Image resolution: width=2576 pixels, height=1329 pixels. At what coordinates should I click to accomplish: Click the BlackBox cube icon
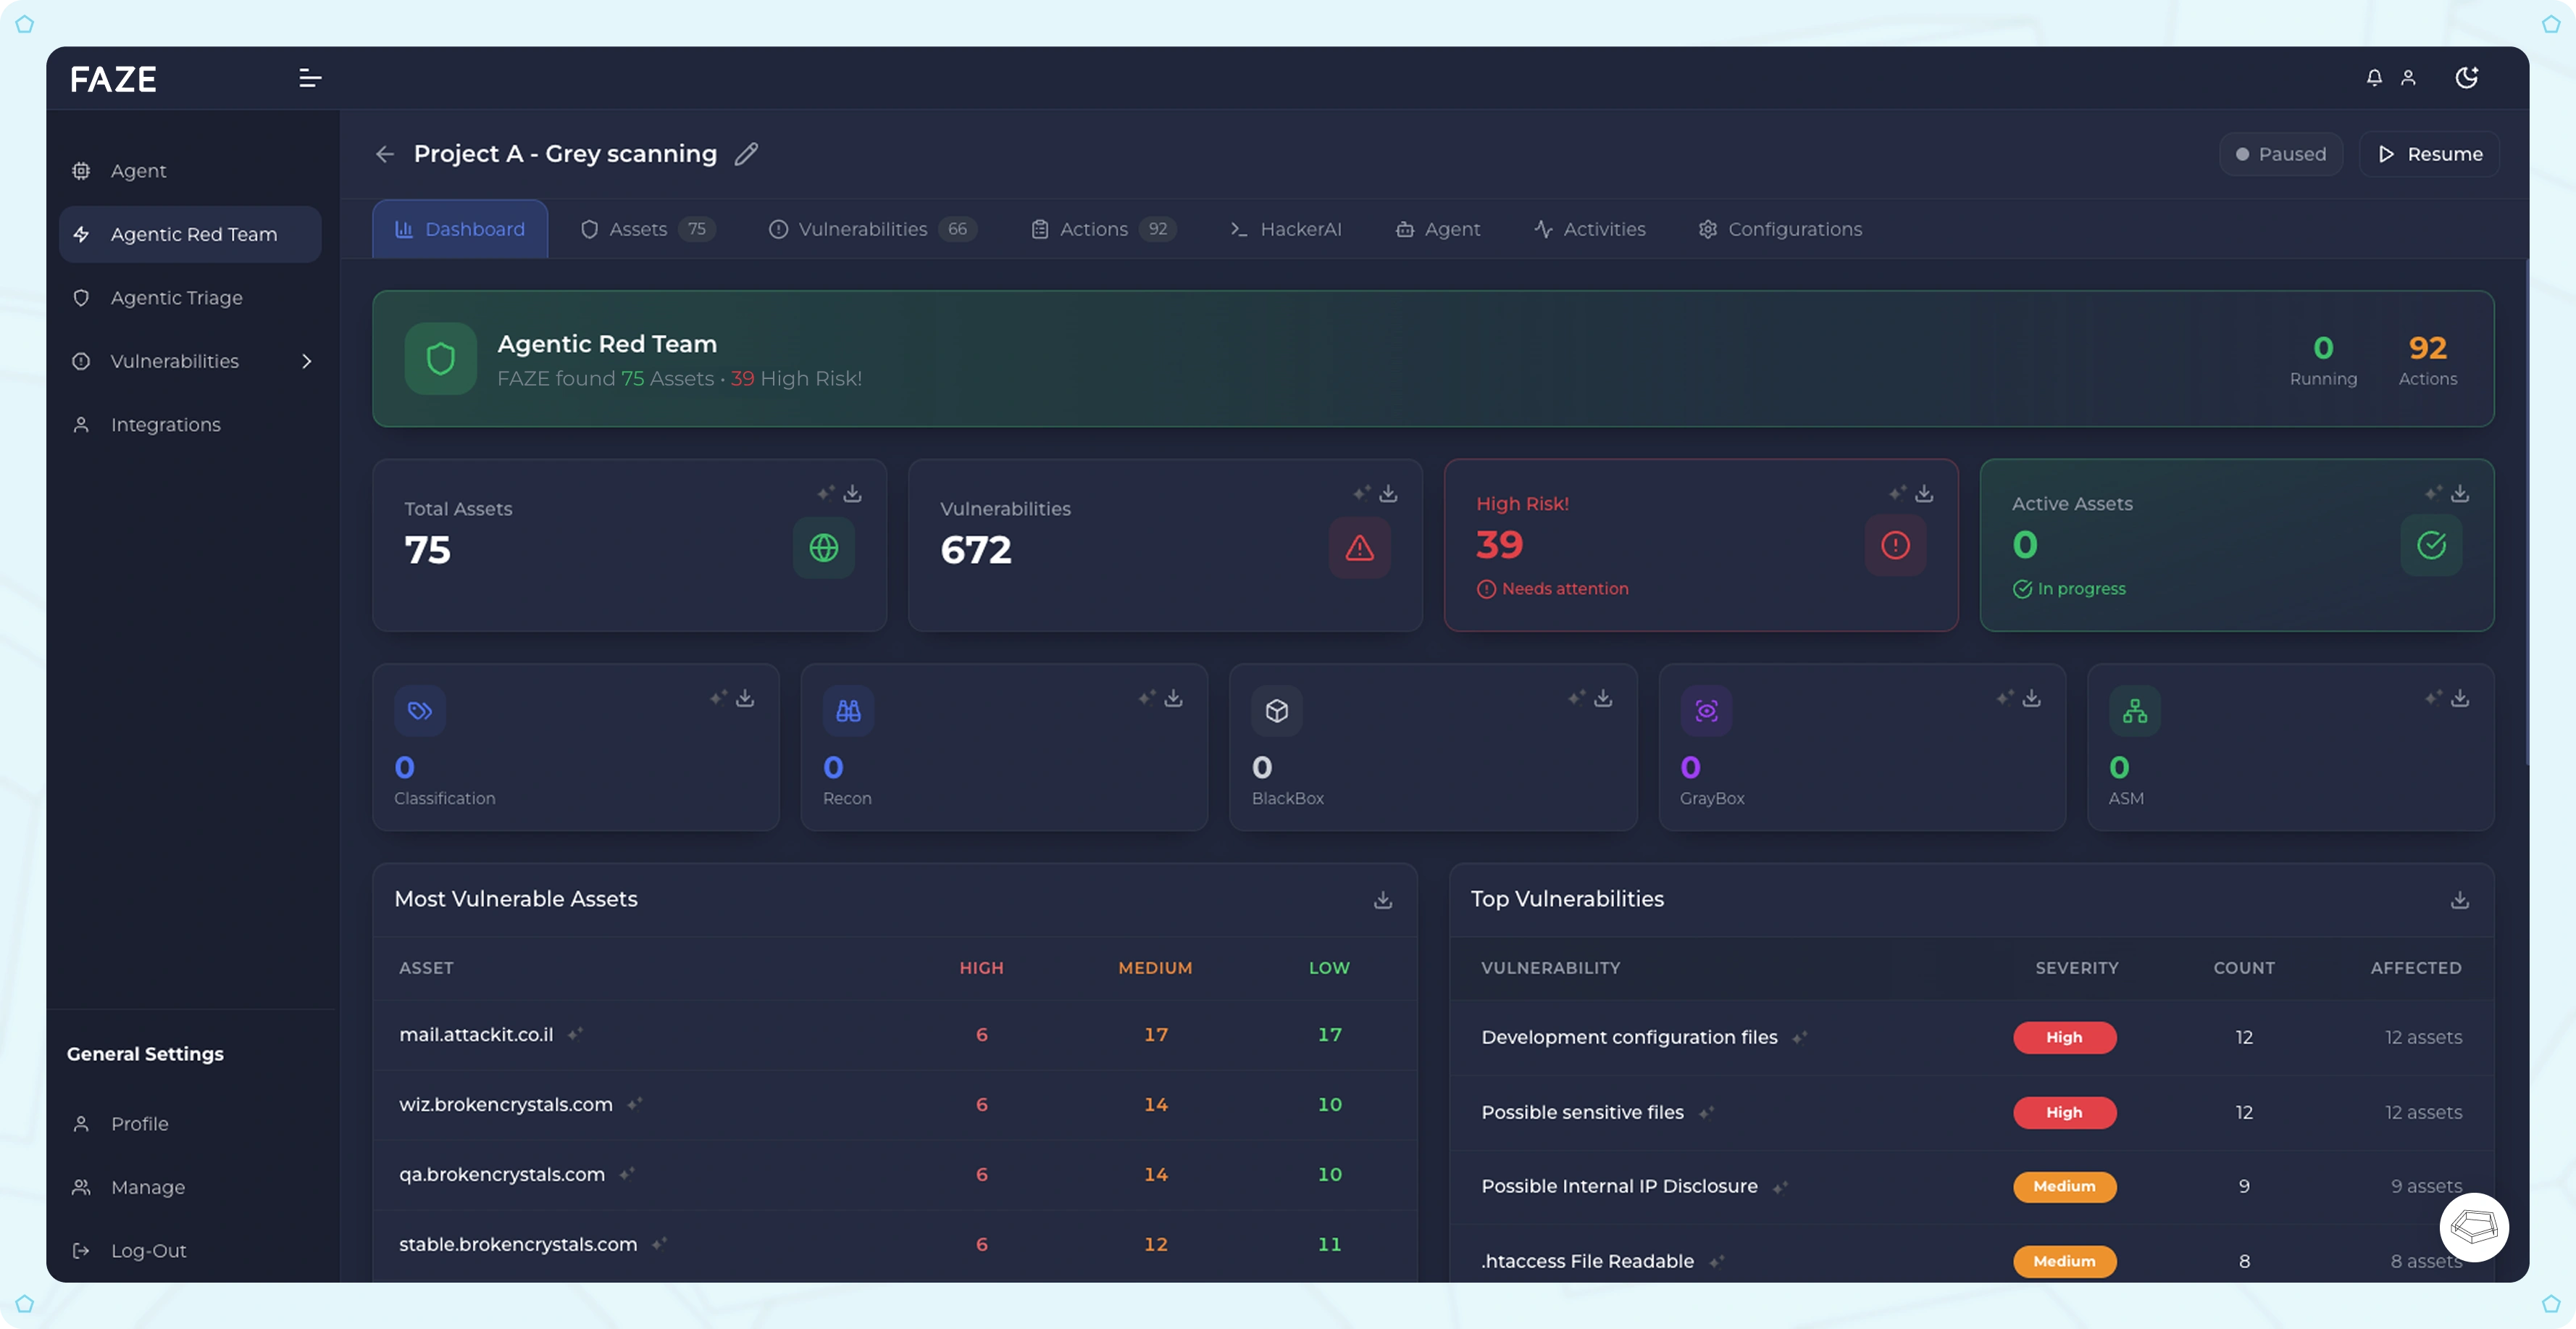click(x=1277, y=711)
